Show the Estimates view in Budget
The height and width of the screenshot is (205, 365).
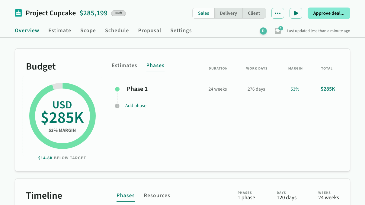(124, 65)
